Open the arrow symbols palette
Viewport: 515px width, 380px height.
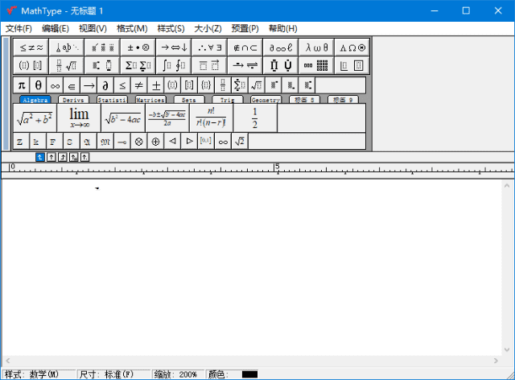[x=173, y=47]
